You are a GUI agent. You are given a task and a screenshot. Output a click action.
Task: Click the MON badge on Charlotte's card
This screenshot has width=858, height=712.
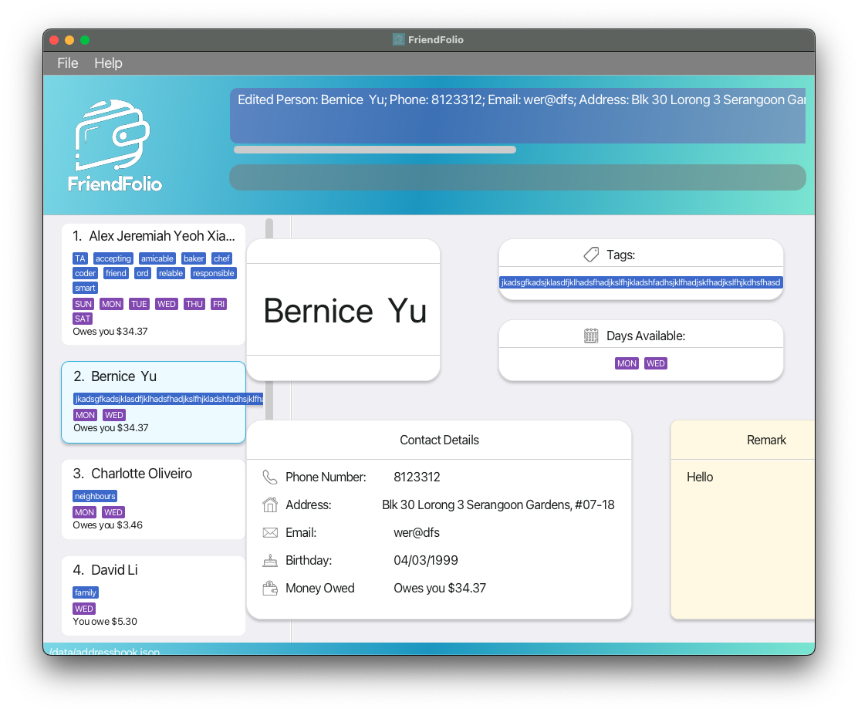[x=85, y=512]
